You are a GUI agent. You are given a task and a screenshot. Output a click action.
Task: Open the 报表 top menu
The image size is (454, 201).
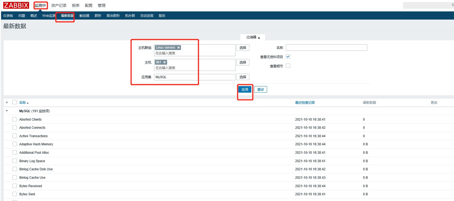click(76, 5)
